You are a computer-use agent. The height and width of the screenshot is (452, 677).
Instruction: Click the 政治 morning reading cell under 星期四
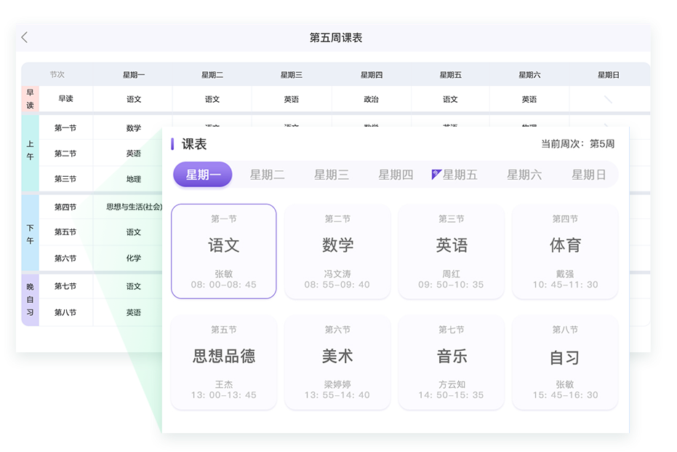372,99
